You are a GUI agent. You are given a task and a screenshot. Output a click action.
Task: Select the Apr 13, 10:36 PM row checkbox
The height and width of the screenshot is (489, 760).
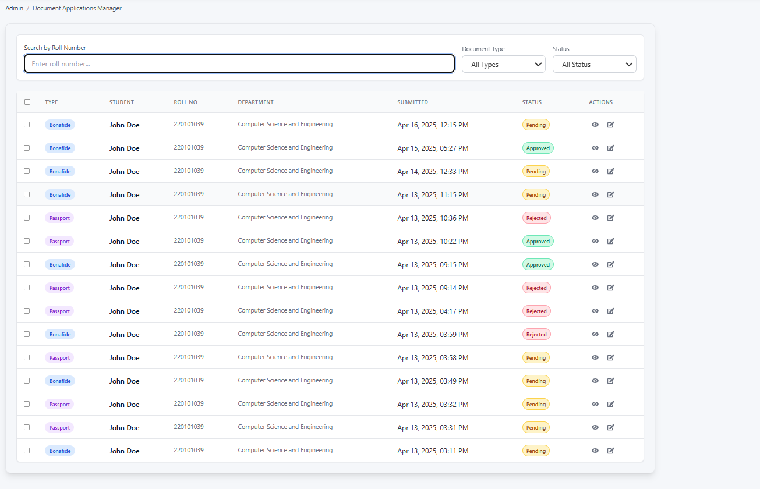[27, 218]
